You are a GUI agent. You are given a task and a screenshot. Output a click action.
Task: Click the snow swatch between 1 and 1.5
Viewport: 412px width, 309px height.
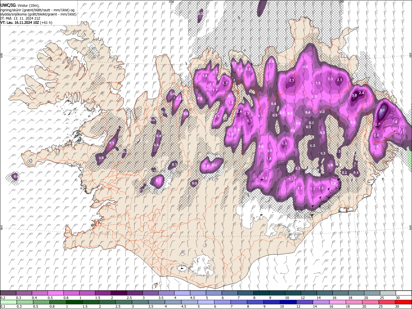87,293
